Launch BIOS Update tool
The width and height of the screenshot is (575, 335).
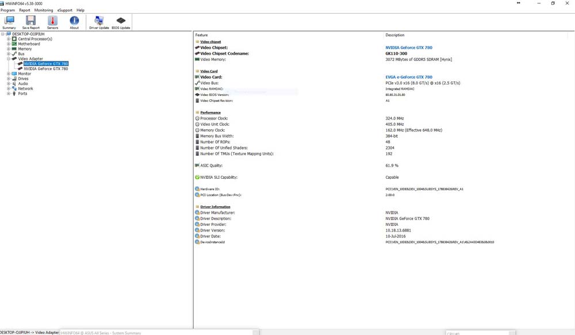[x=121, y=22]
